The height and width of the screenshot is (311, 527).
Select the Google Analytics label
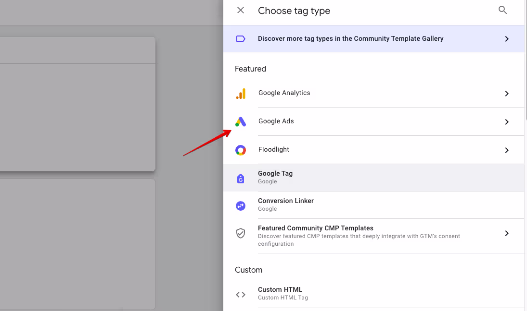point(284,93)
